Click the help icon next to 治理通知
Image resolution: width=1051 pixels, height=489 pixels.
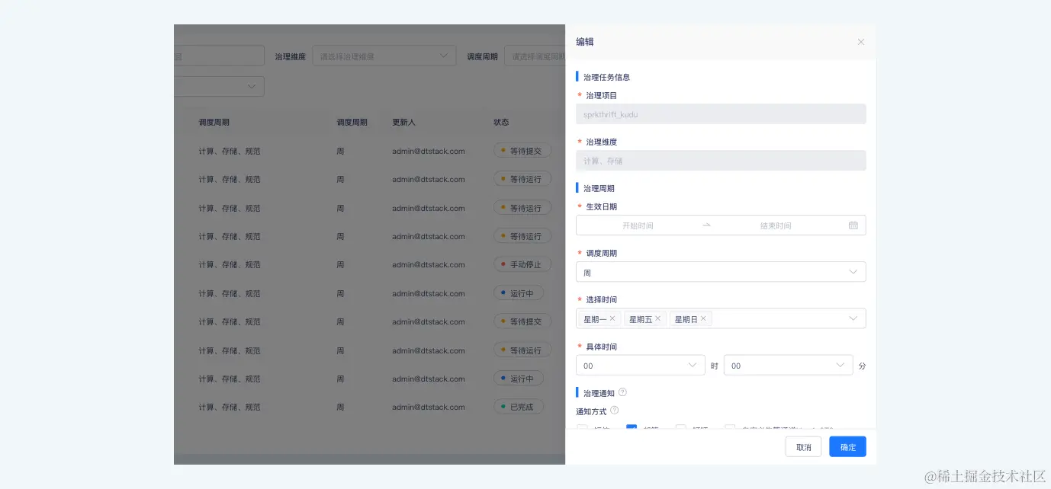click(622, 392)
